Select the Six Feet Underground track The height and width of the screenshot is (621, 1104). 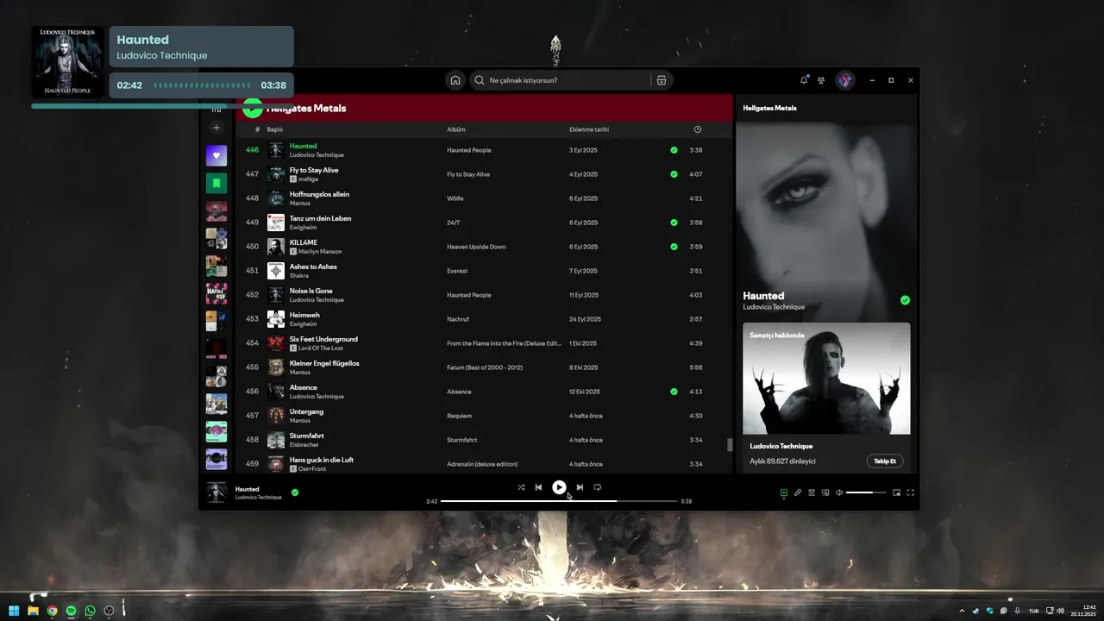coord(323,339)
